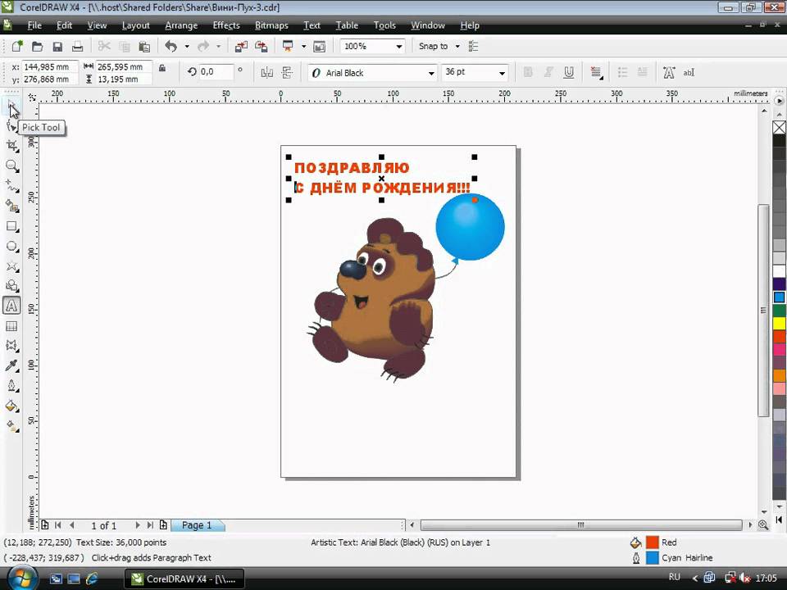This screenshot has width=787, height=590.
Task: Export the document
Action: coord(262,47)
